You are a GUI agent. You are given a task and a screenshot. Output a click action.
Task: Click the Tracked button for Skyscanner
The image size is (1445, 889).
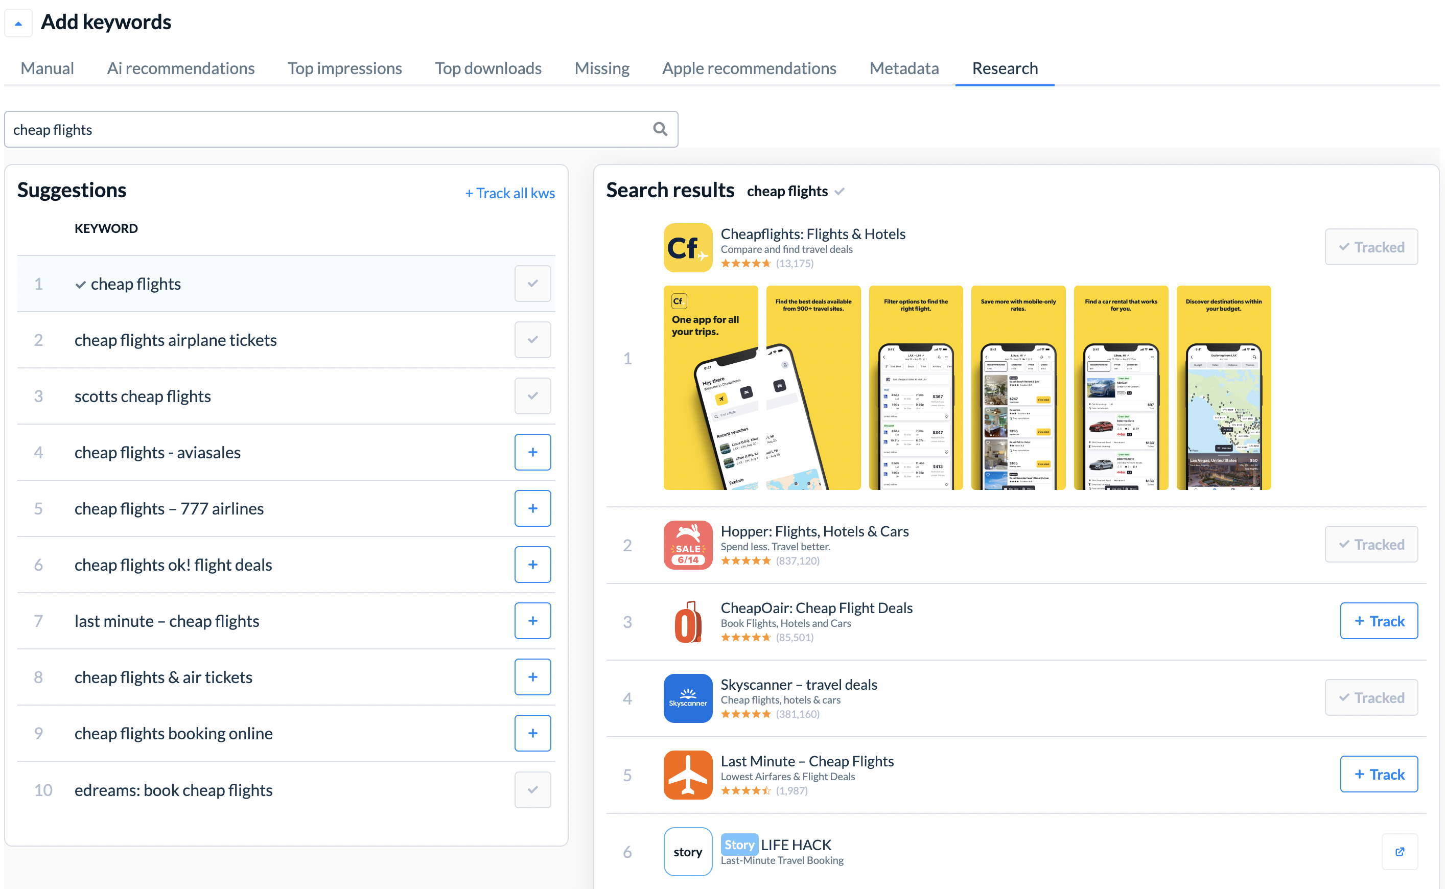tap(1371, 697)
